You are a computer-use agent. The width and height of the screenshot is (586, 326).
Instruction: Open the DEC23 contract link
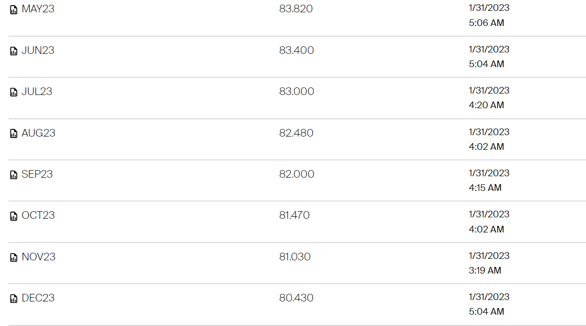(38, 298)
